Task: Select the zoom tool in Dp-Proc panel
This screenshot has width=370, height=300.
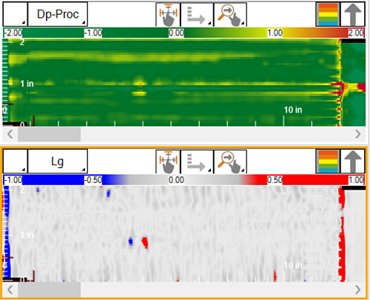Action: click(230, 14)
